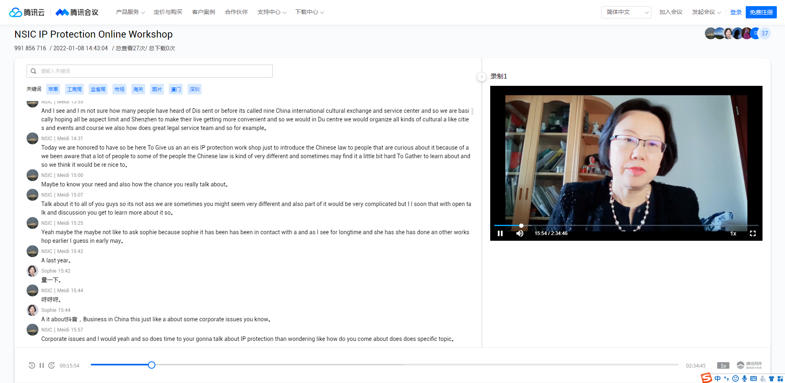Click the Tencent Meeting logo

point(77,12)
